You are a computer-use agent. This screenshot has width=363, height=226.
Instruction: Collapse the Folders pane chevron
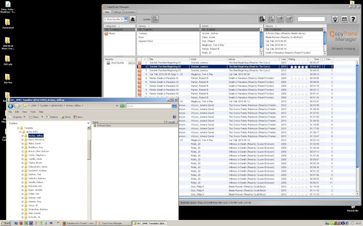coord(88,123)
